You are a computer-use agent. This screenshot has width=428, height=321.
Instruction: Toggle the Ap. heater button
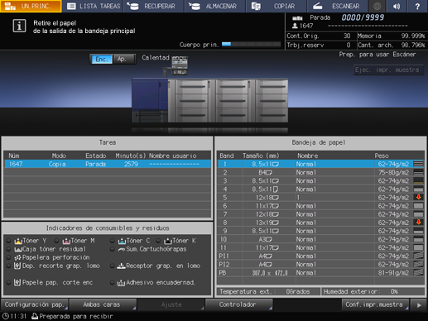coord(123,59)
